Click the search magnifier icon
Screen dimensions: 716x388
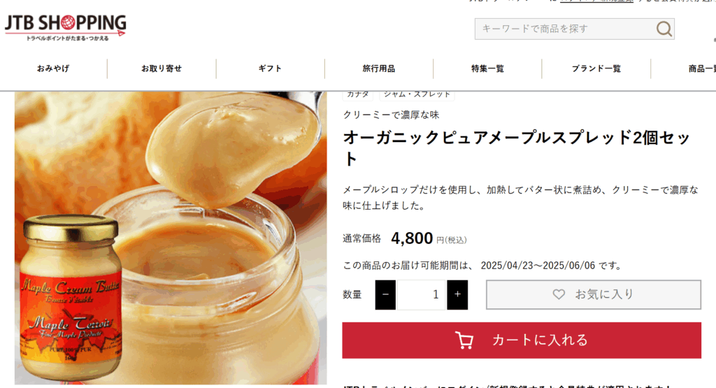pos(664,29)
